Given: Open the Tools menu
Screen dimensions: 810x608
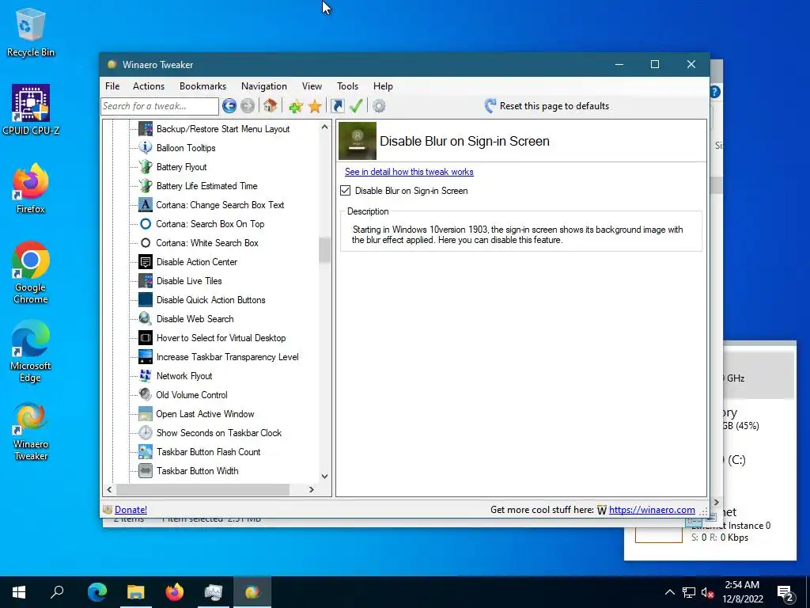Looking at the screenshot, I should (348, 86).
